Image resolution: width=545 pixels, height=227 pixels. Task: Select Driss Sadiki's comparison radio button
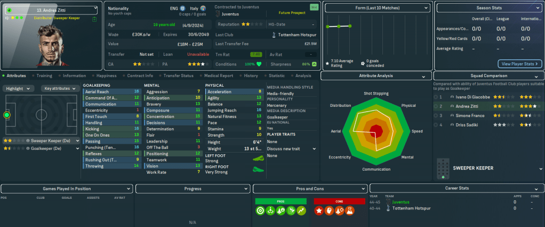pos(436,124)
